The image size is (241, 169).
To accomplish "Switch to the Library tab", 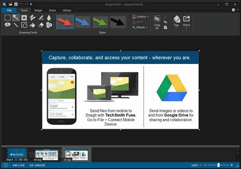I will 67,10.
